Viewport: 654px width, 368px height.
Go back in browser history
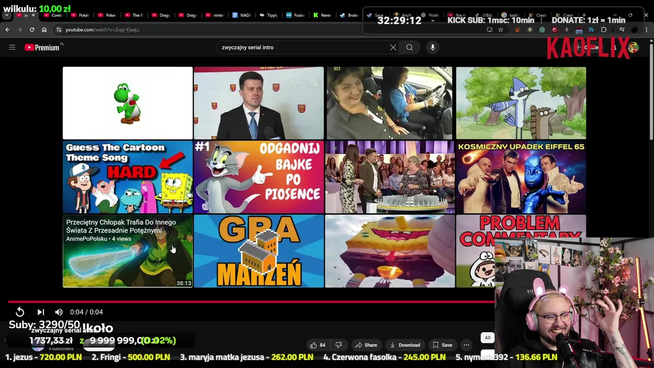(x=8, y=30)
